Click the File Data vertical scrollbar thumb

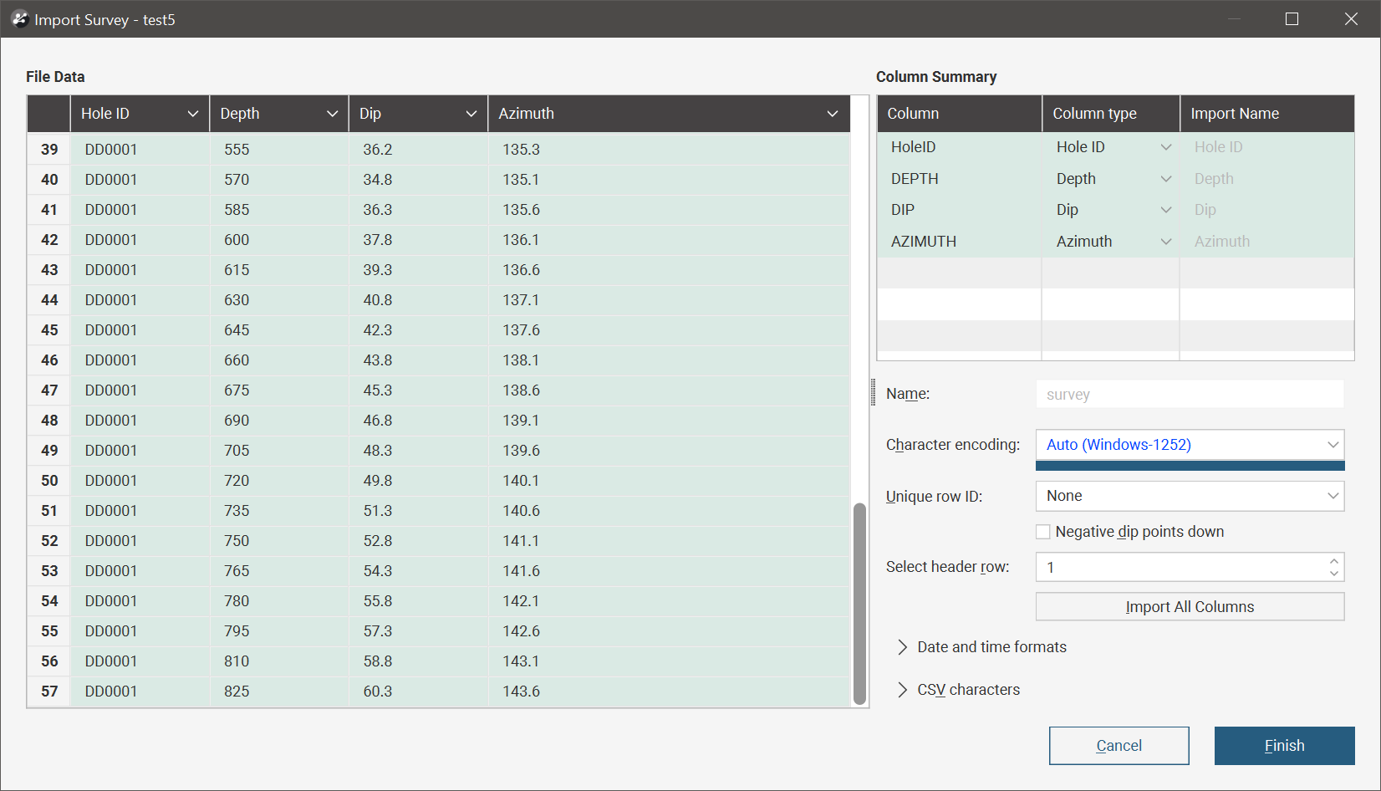click(x=859, y=602)
